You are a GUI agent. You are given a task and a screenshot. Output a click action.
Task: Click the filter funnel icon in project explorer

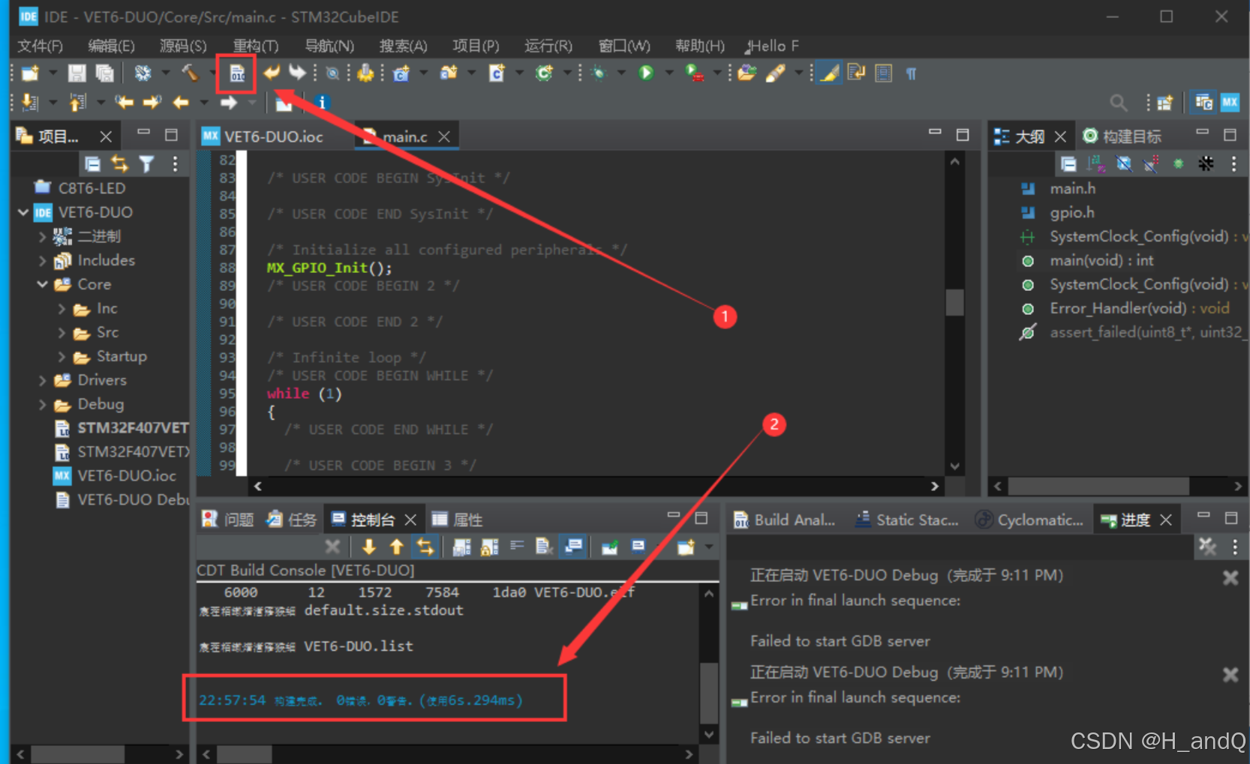point(146,163)
